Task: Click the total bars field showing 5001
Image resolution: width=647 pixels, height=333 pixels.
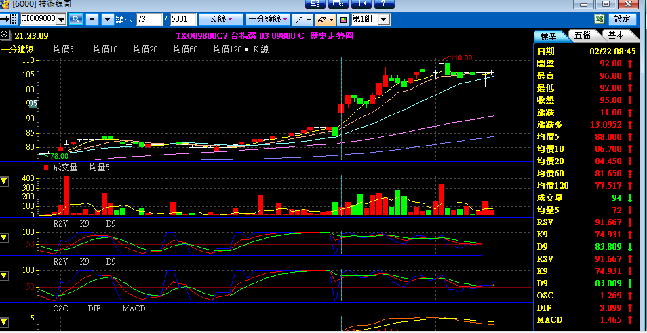Action: (x=183, y=19)
